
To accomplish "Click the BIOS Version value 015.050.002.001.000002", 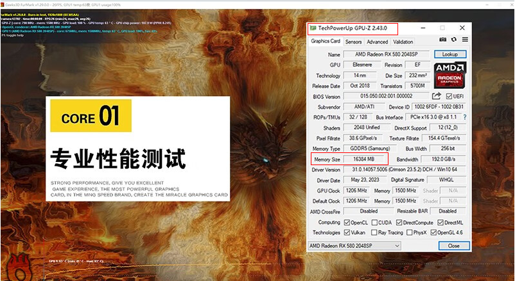I will click(387, 96).
